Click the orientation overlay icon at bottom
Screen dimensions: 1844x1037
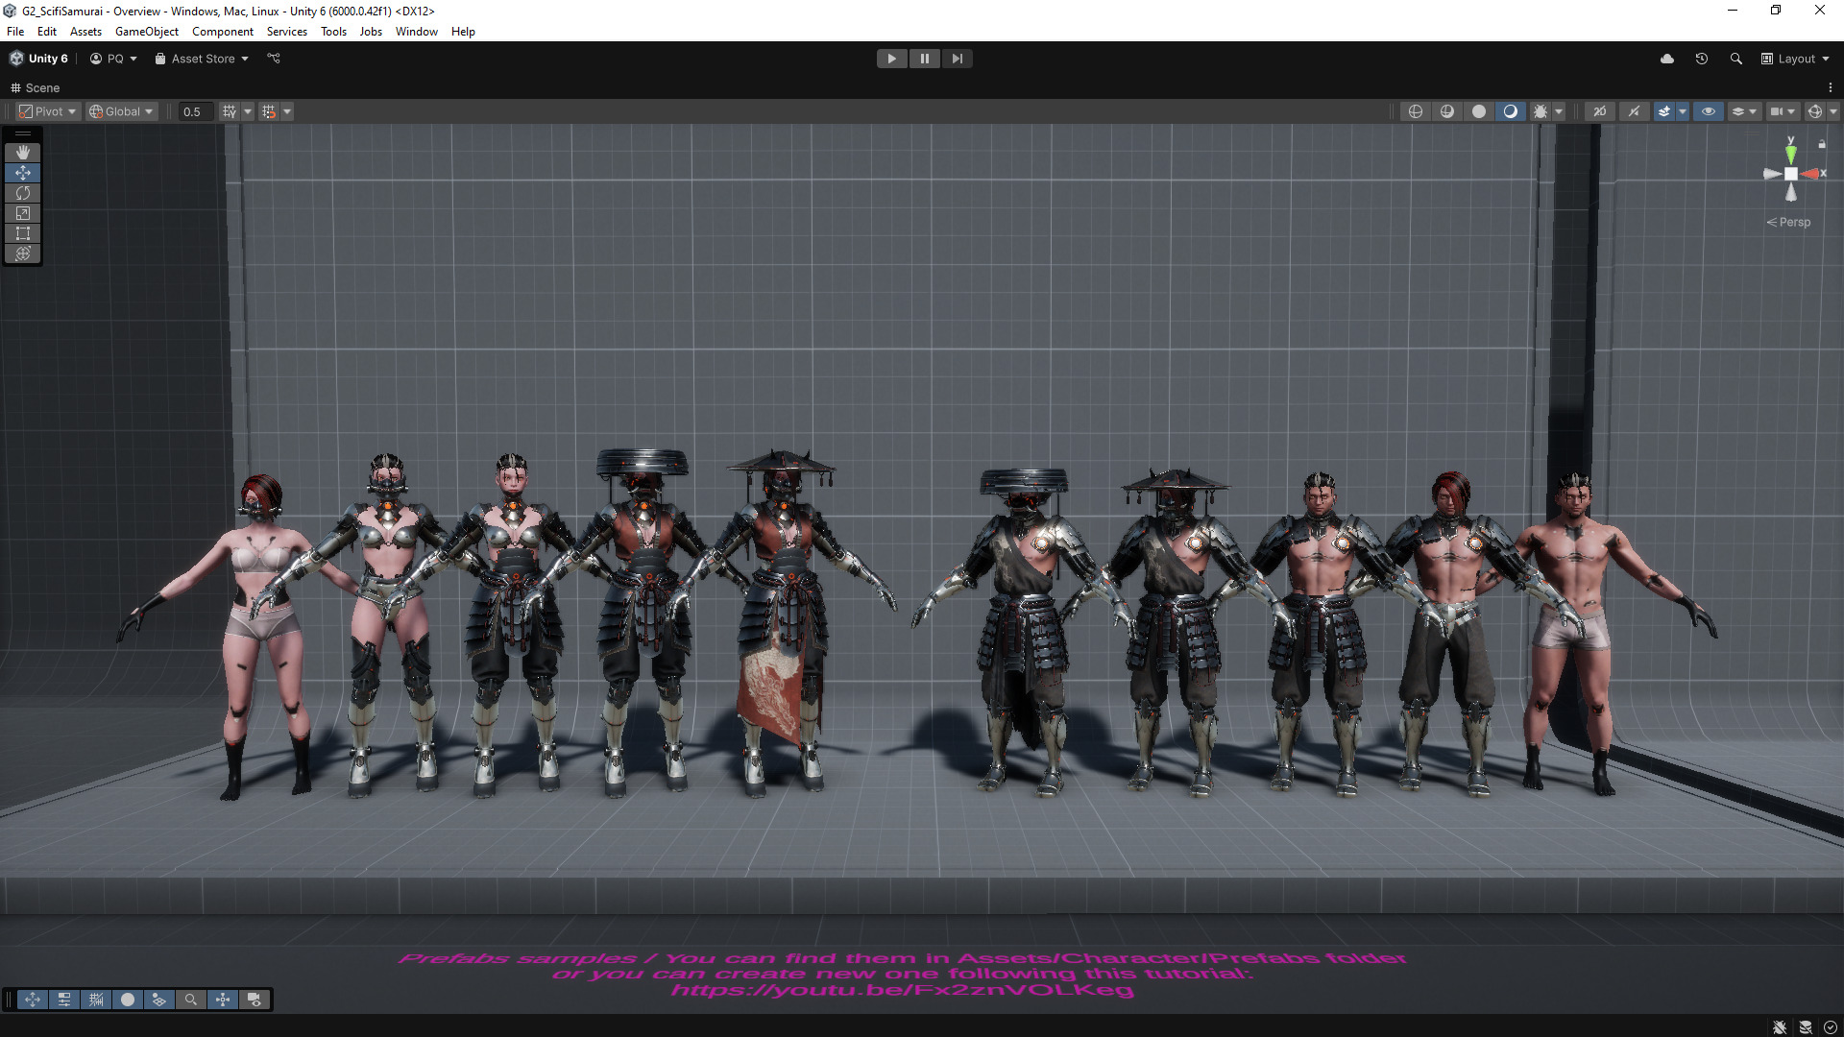click(223, 1000)
